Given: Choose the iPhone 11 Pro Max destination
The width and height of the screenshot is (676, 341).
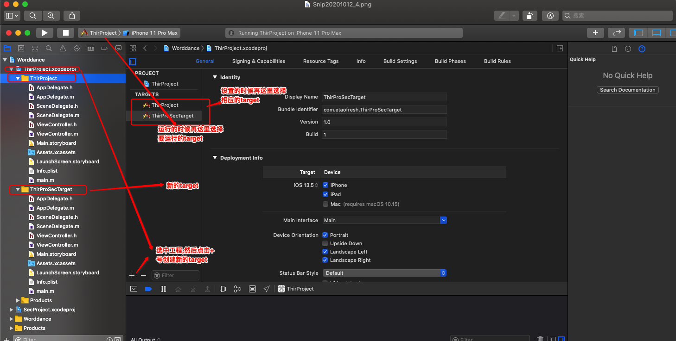Looking at the screenshot, I should [150, 33].
